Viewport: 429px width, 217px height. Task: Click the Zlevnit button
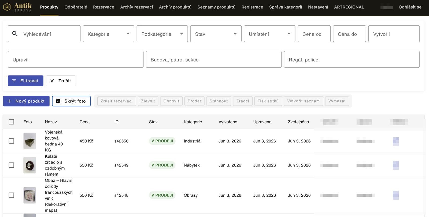click(148, 101)
